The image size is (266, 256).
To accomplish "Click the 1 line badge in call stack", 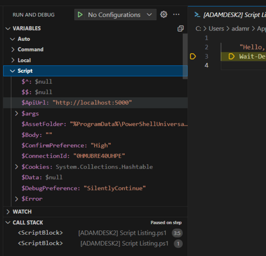I will (x=178, y=244).
